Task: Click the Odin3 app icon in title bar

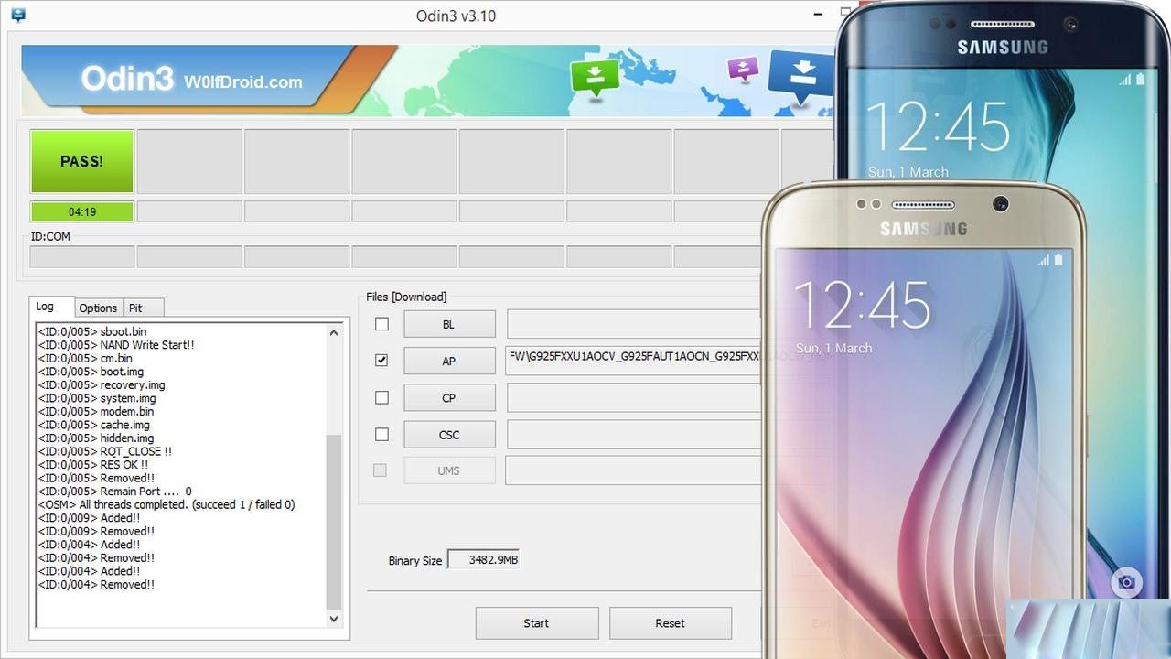Action: [17, 15]
